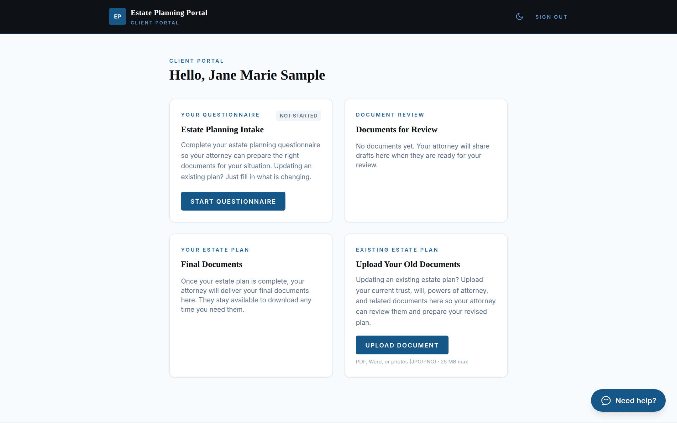Click the Sign Out link
The height and width of the screenshot is (423, 677).
pos(551,17)
